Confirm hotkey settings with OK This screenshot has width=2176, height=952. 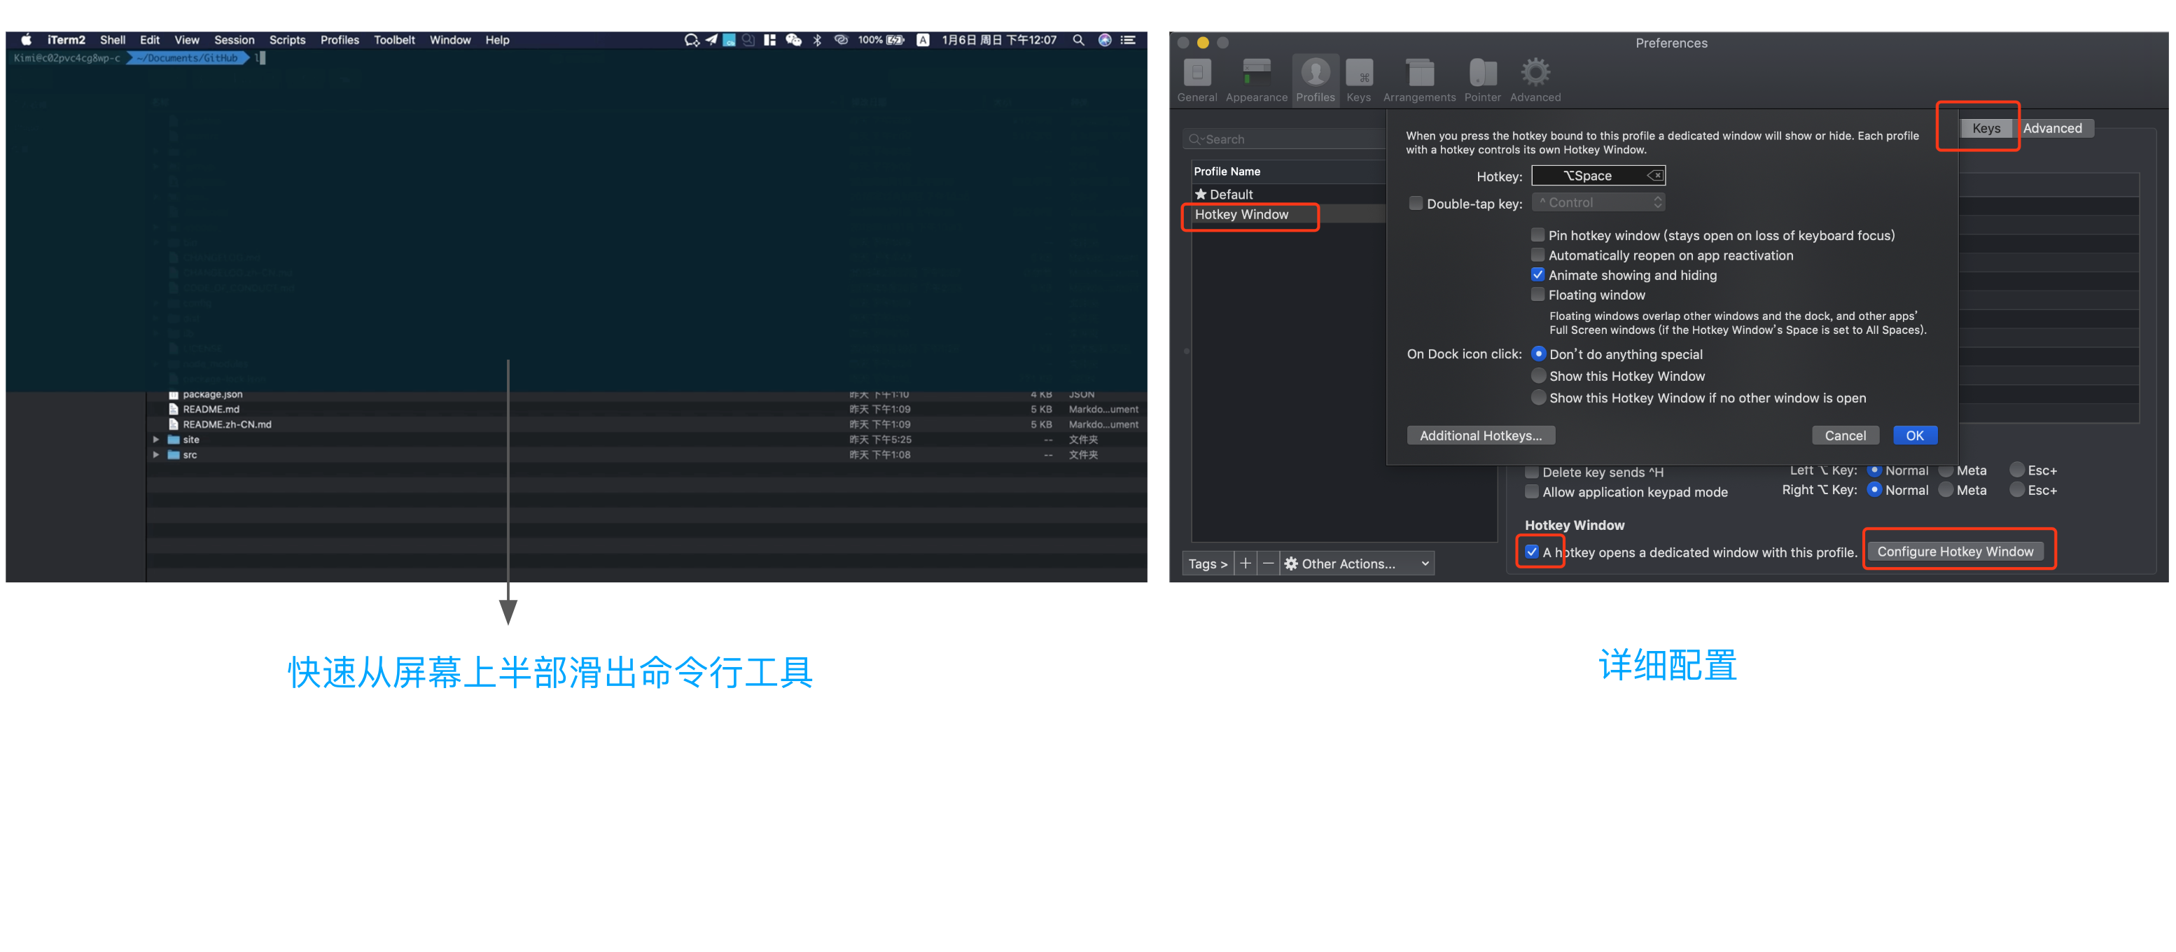pyautogui.click(x=1913, y=436)
